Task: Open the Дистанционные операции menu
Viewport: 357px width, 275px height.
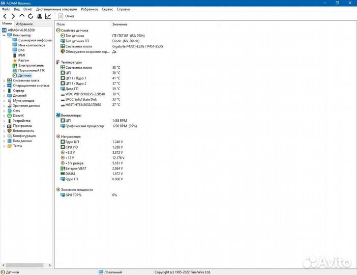Action: 56,9
